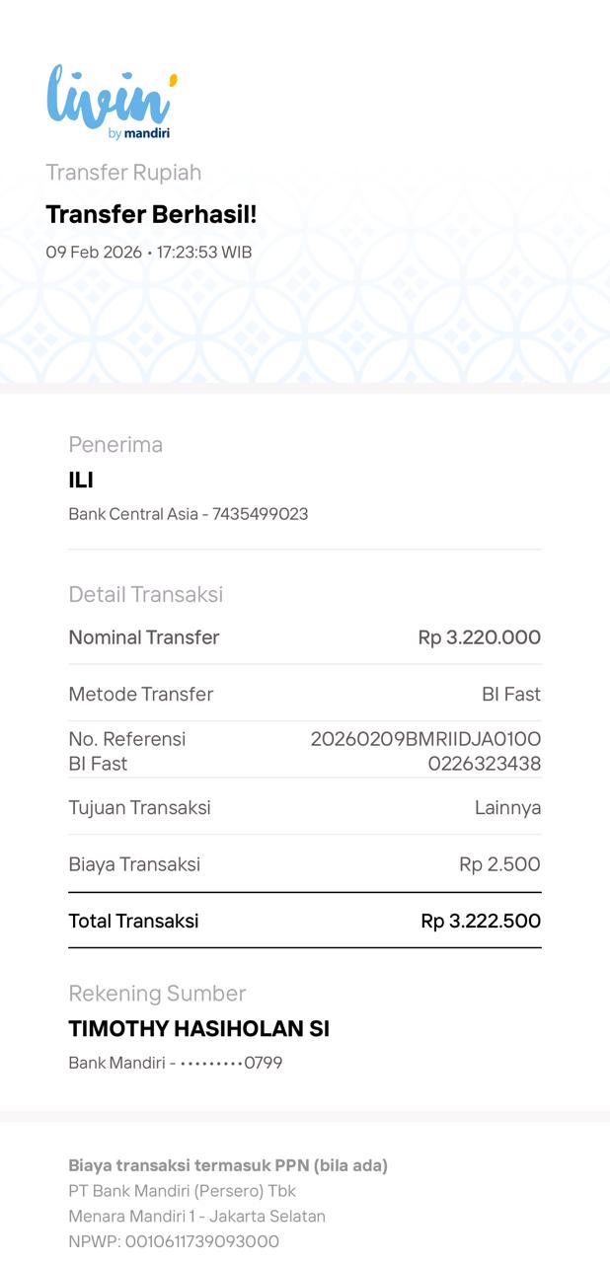Click the NPWP tax number
The width and height of the screenshot is (610, 1263).
pyautogui.click(x=174, y=1241)
